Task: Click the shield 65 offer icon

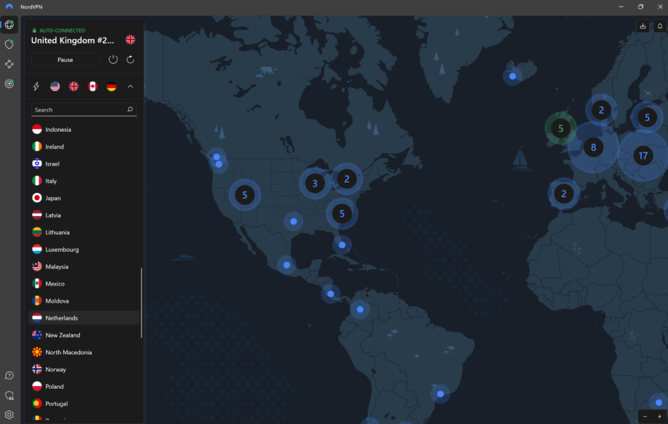Action: tap(9, 395)
